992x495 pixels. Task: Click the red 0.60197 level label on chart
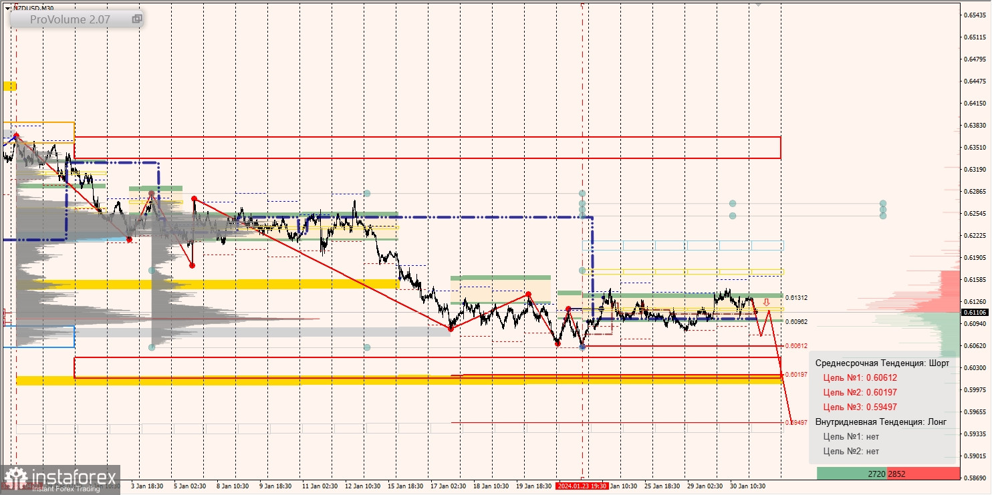796,375
